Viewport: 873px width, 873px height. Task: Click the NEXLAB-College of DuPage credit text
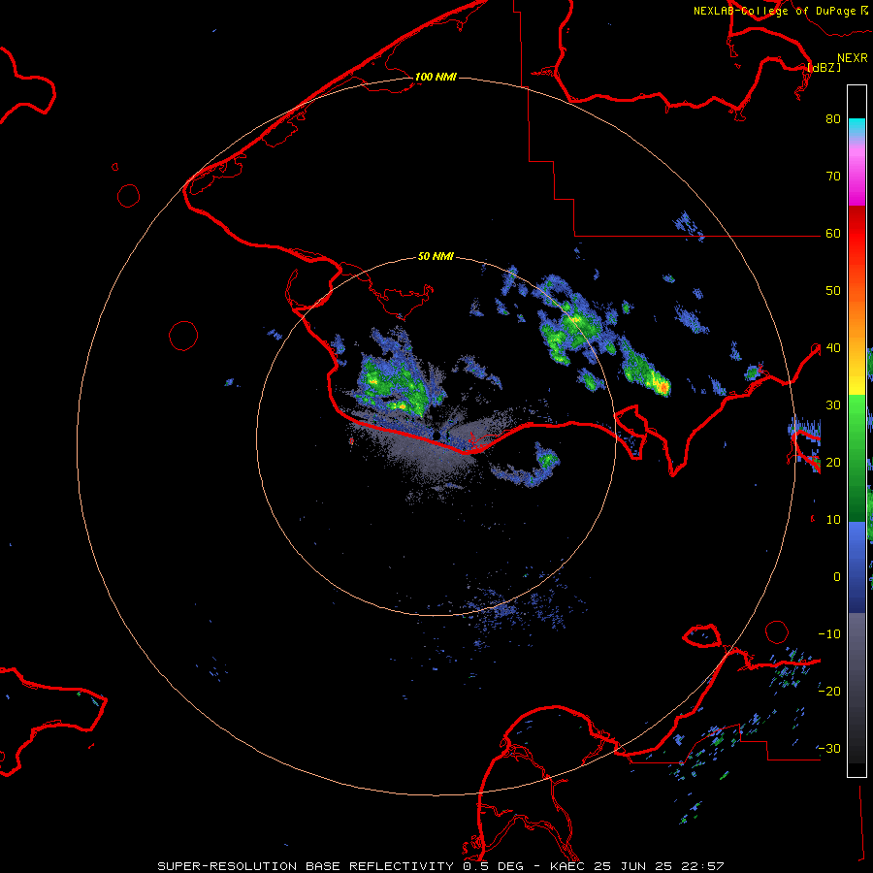[x=774, y=11]
